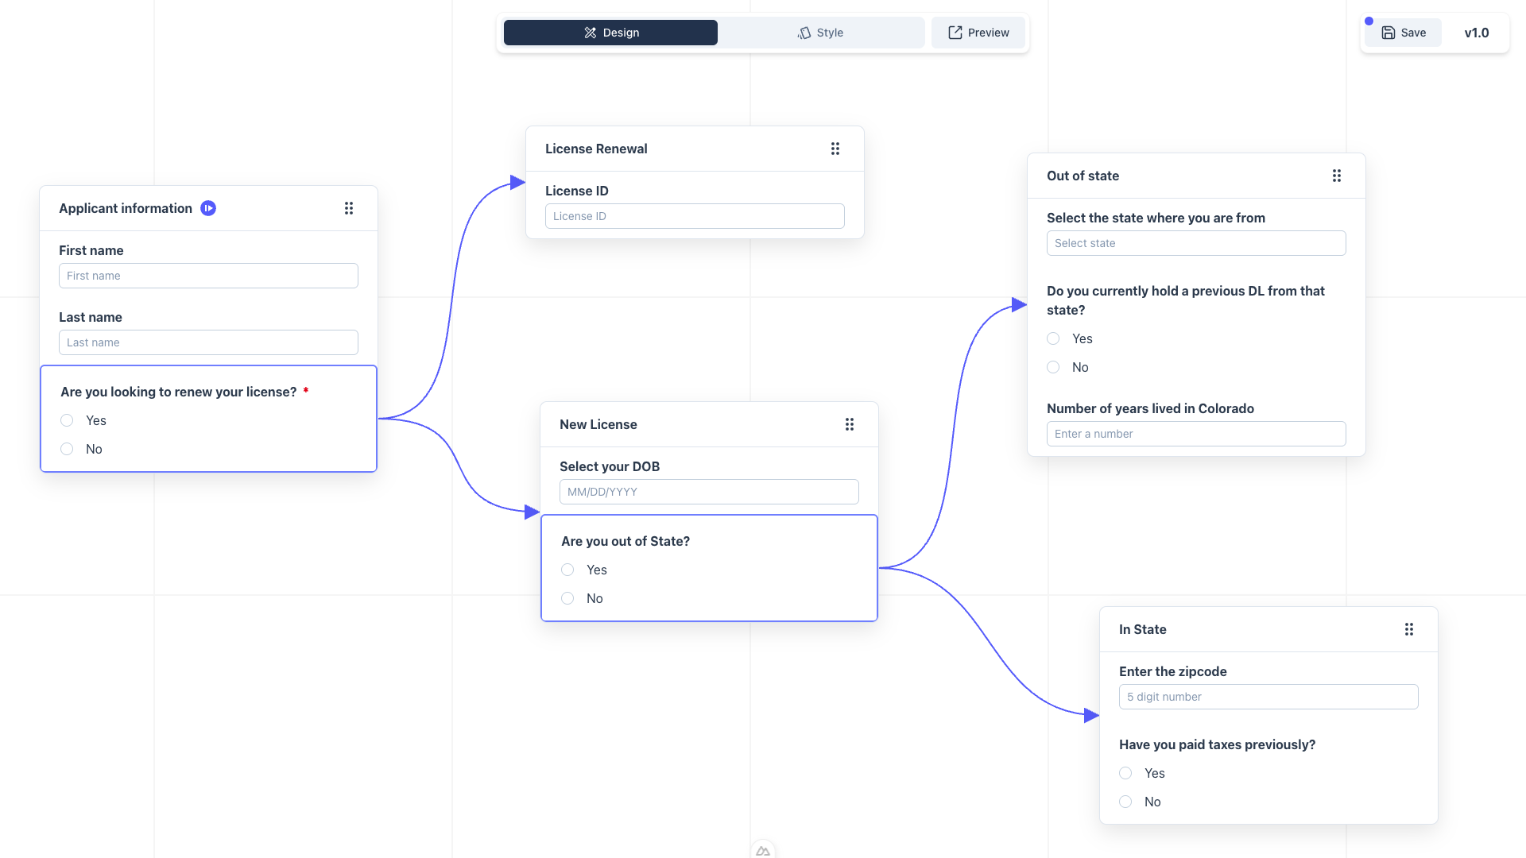Image resolution: width=1526 pixels, height=858 pixels.
Task: Click the external-link icon next to Preview
Action: click(954, 33)
